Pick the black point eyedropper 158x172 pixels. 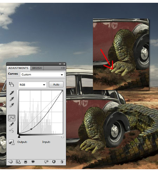tap(12, 93)
